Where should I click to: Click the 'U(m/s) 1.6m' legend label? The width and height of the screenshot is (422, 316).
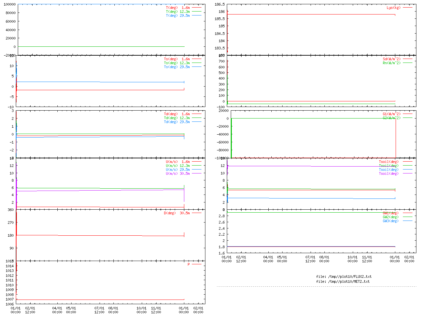point(178,162)
